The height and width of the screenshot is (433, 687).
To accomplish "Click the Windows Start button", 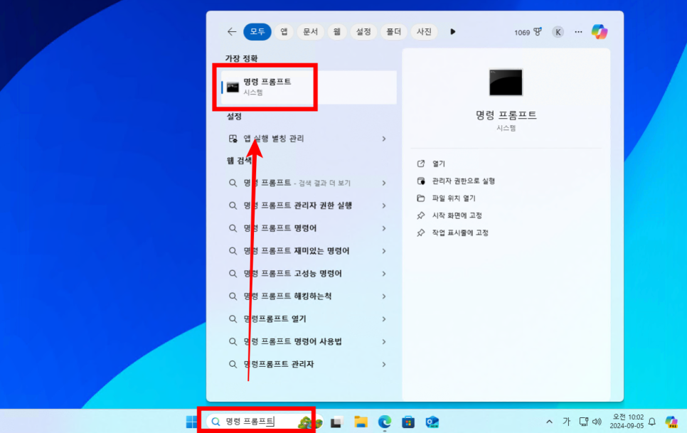I will [191, 422].
